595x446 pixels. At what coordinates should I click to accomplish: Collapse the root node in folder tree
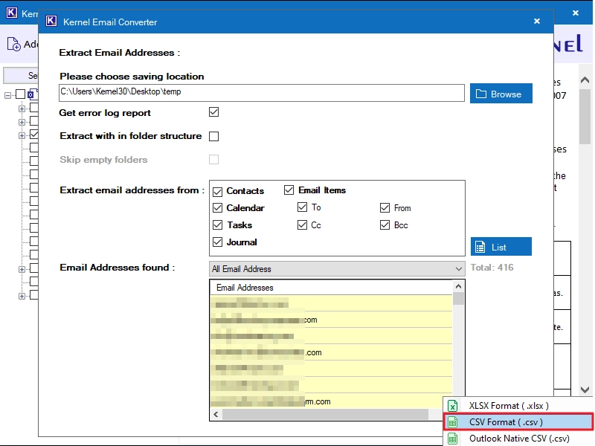click(8, 95)
